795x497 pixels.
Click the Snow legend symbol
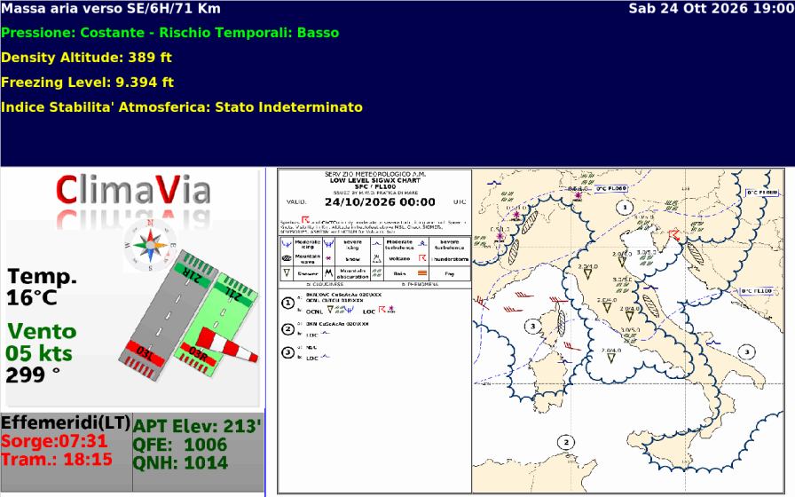click(328, 258)
